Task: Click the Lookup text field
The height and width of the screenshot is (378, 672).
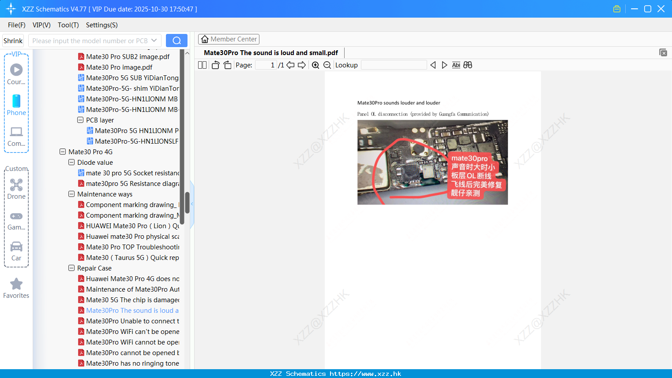Action: pos(394,65)
